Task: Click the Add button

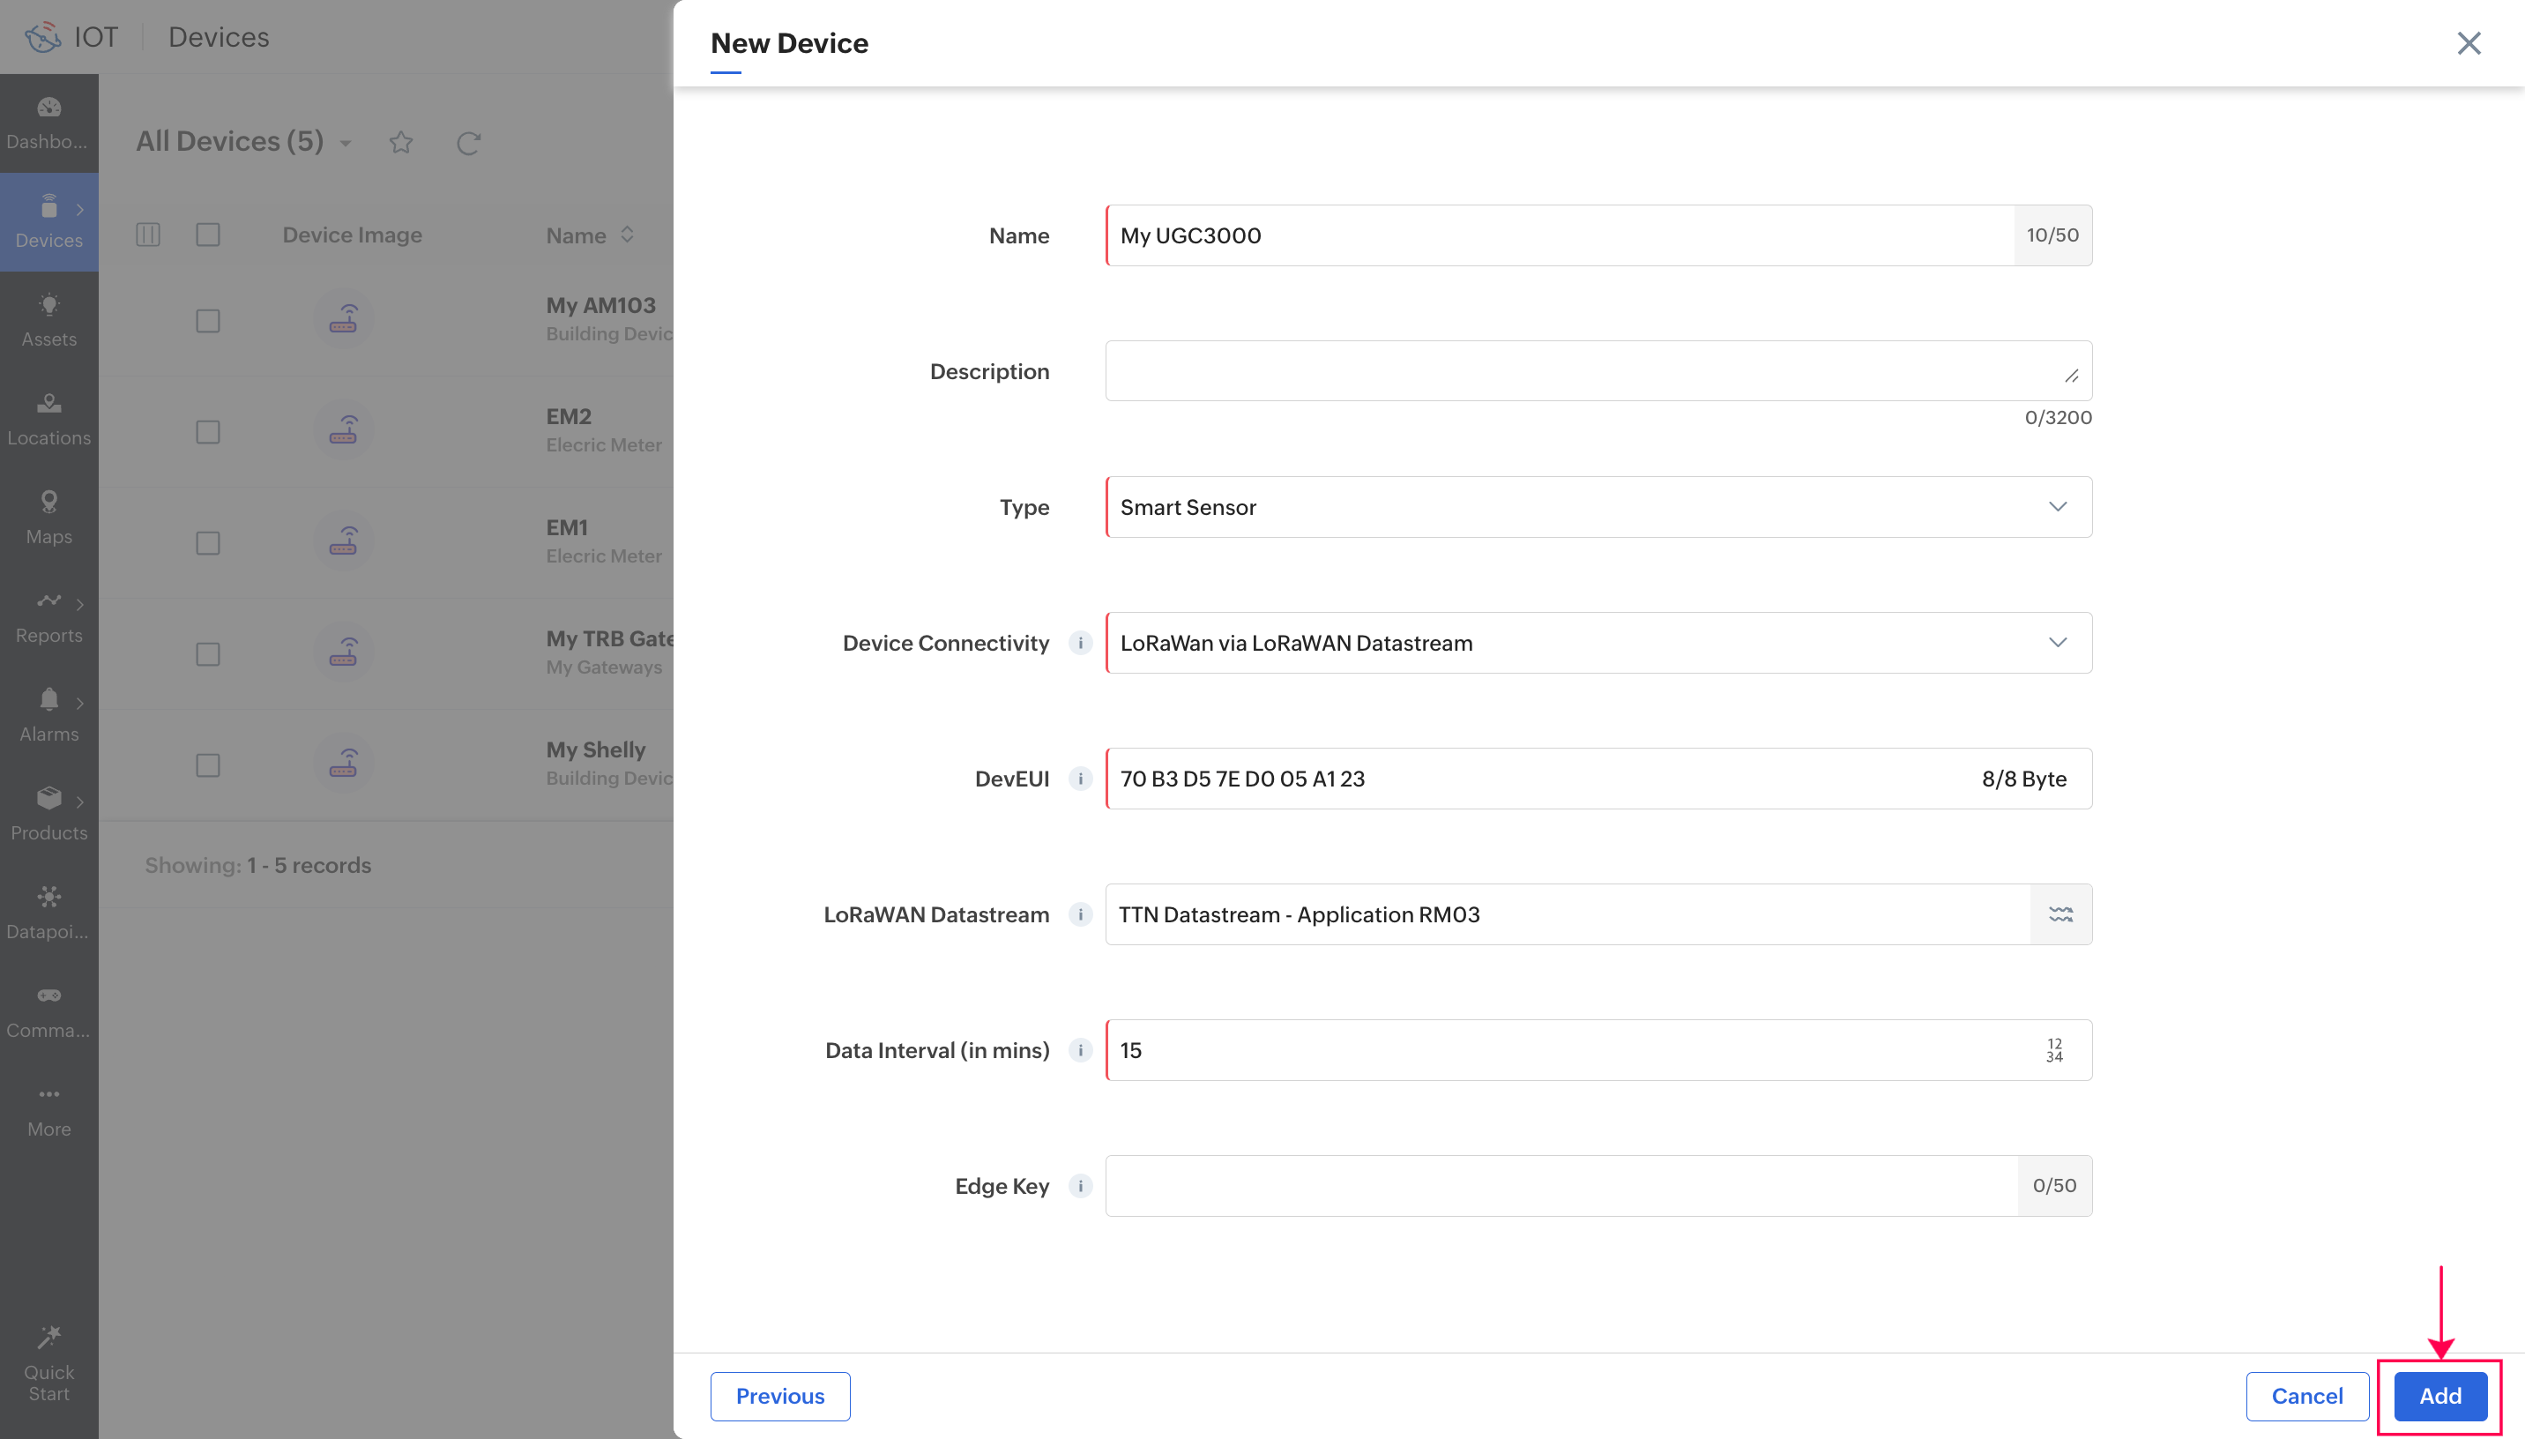Action: point(2439,1396)
